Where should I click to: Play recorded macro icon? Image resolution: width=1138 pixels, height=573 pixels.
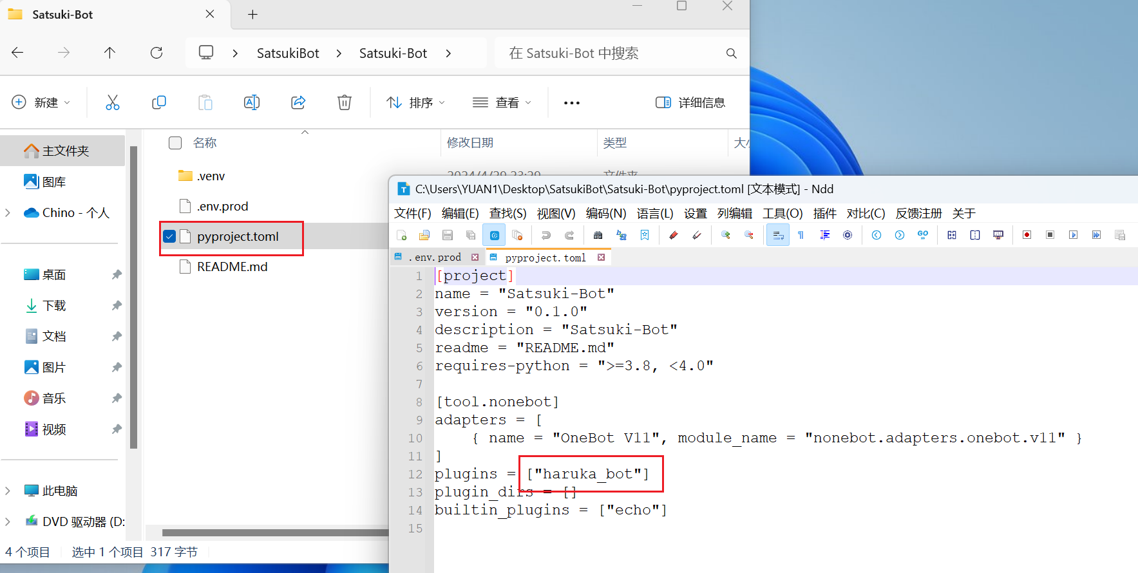click(x=1074, y=236)
